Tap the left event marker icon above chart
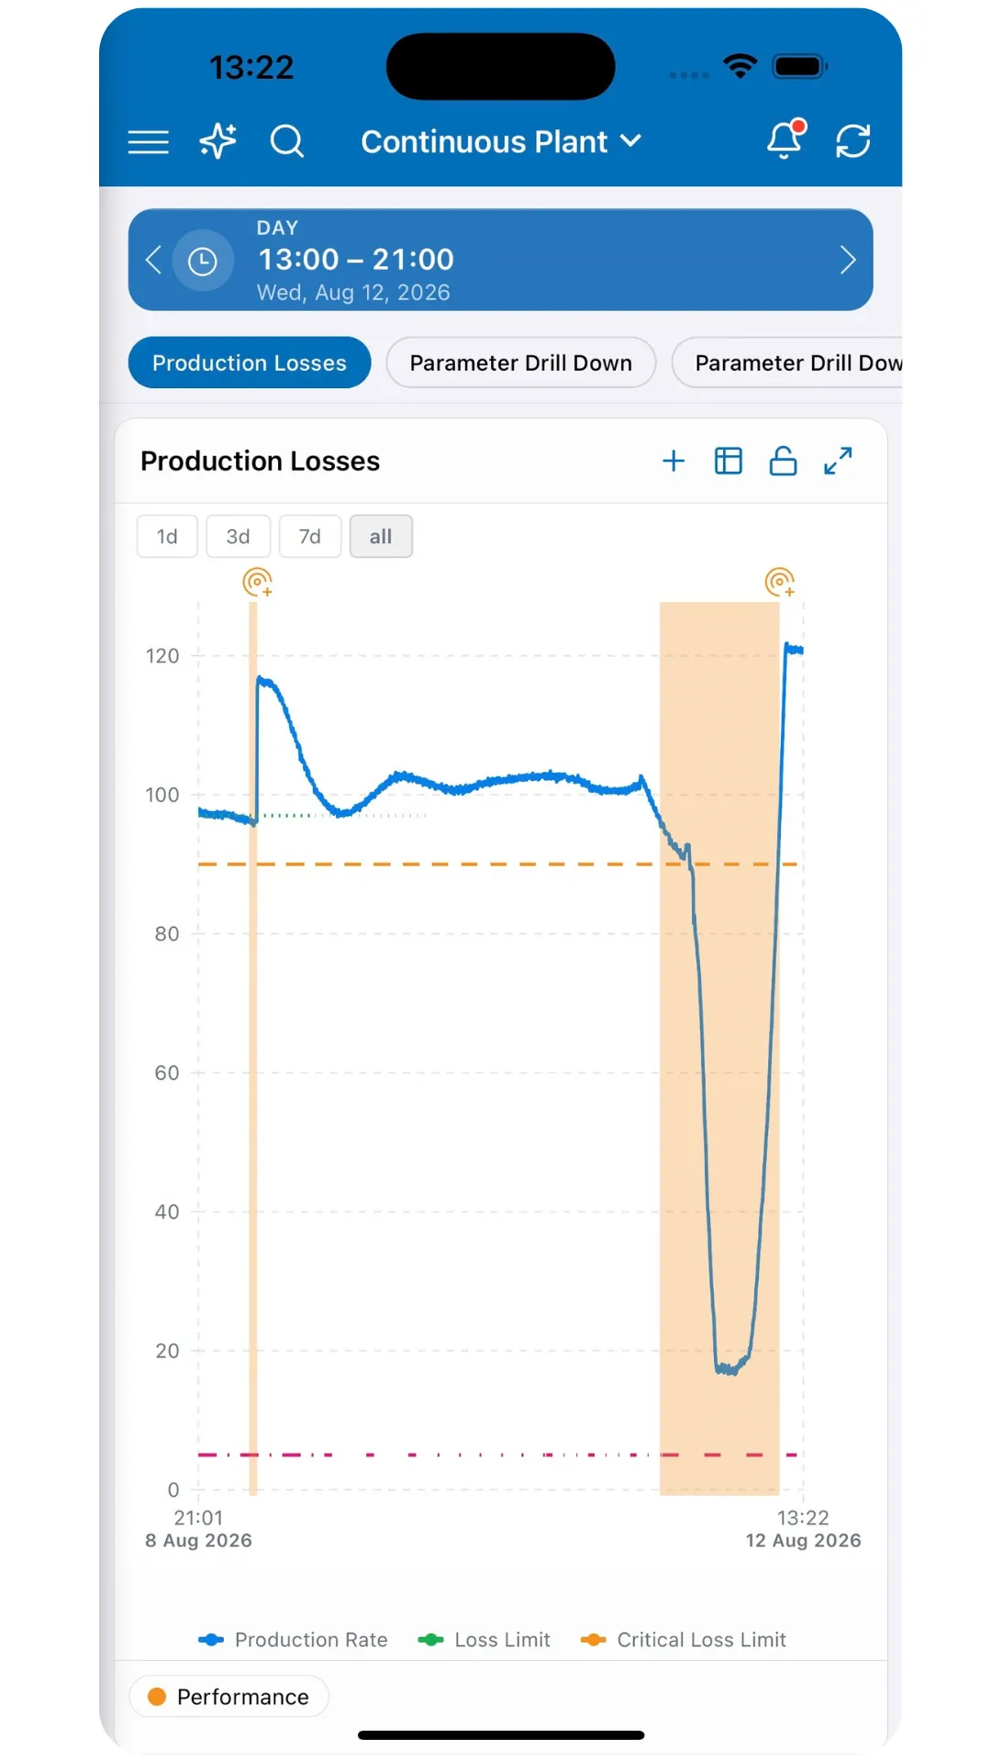Screen dimensions: 991x1762 tap(258, 582)
